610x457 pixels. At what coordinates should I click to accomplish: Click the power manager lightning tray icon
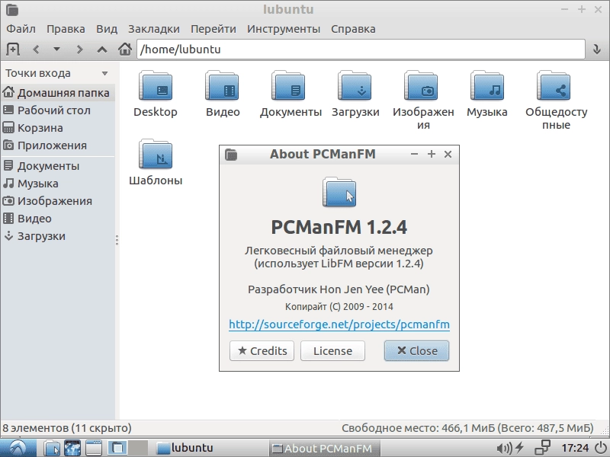pyautogui.click(x=520, y=448)
